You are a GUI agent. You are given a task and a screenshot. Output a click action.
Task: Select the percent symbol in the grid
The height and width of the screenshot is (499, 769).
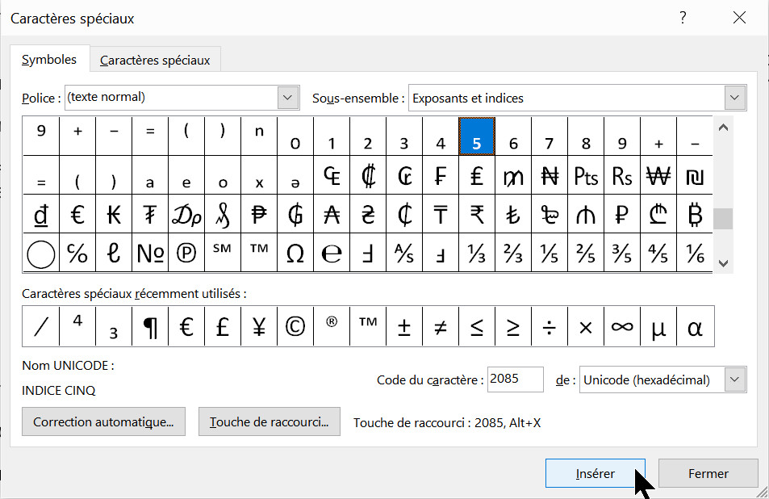[x=77, y=254]
